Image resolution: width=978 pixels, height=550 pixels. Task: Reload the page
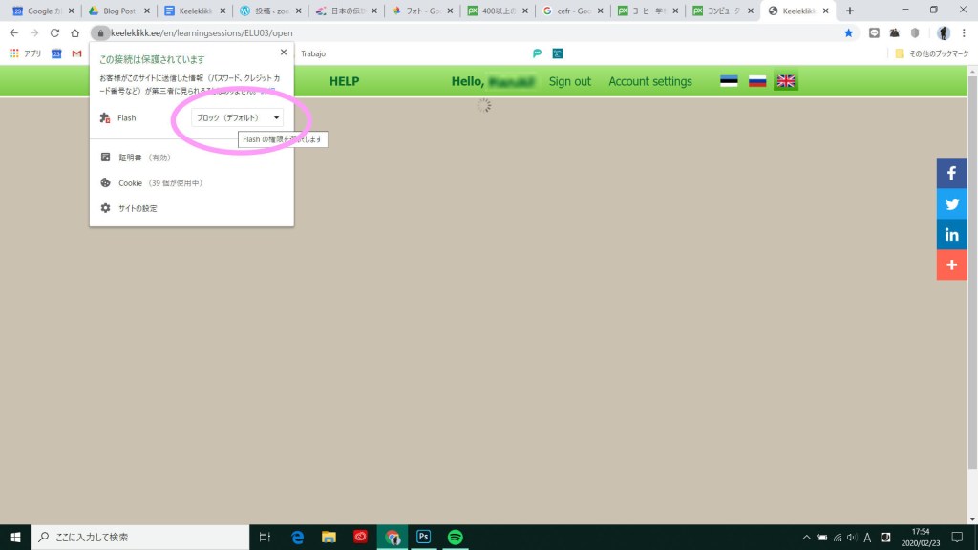(x=54, y=32)
